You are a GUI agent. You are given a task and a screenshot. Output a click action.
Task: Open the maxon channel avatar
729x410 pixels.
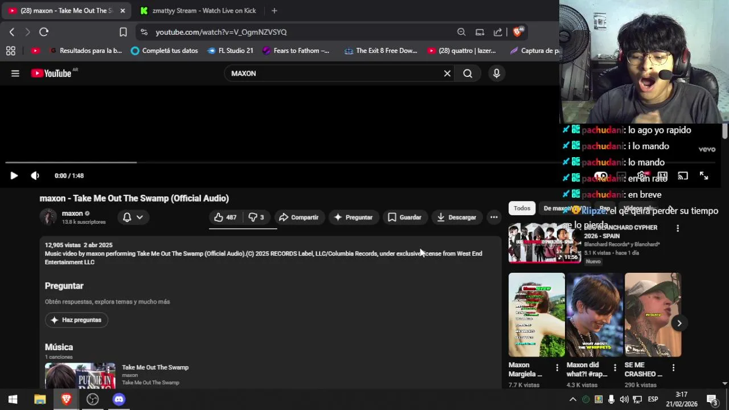click(48, 217)
